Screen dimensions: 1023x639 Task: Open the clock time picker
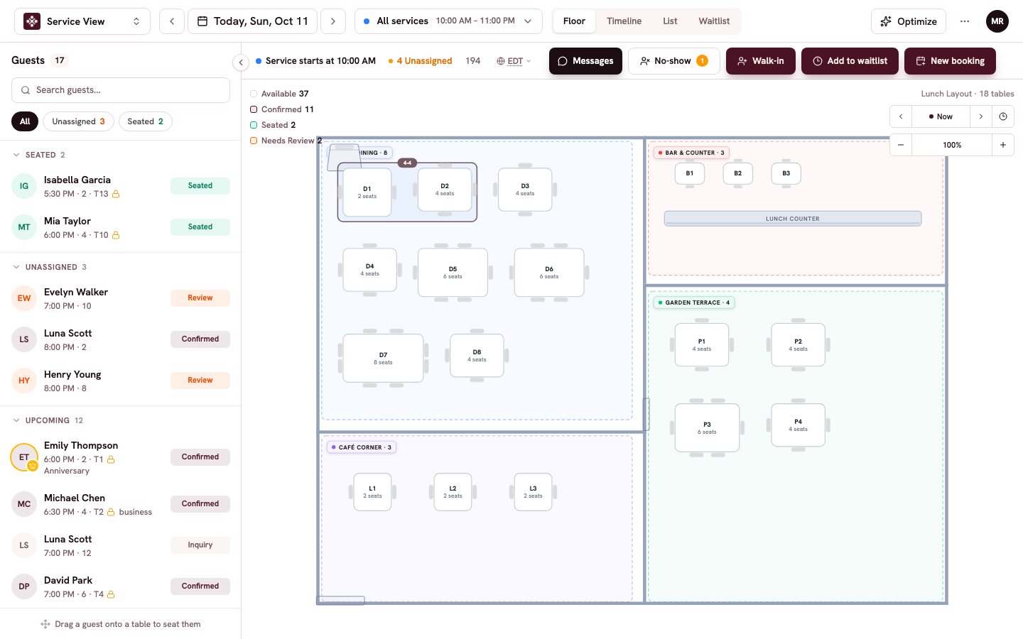[x=1003, y=116]
